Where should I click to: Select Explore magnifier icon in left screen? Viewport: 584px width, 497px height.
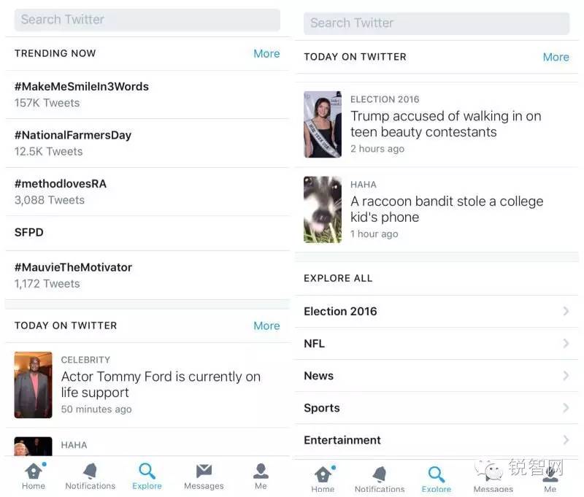pyautogui.click(x=147, y=471)
